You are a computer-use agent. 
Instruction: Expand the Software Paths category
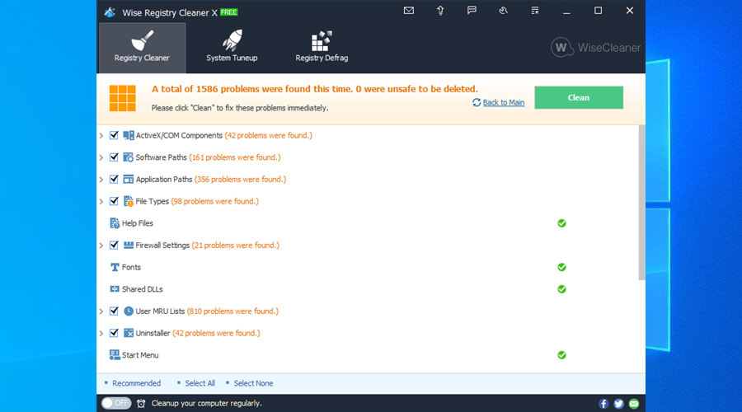click(101, 157)
